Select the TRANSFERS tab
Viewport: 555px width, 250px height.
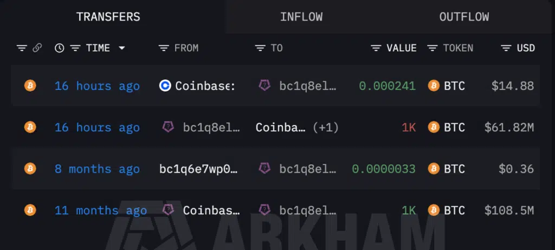pyautogui.click(x=108, y=17)
